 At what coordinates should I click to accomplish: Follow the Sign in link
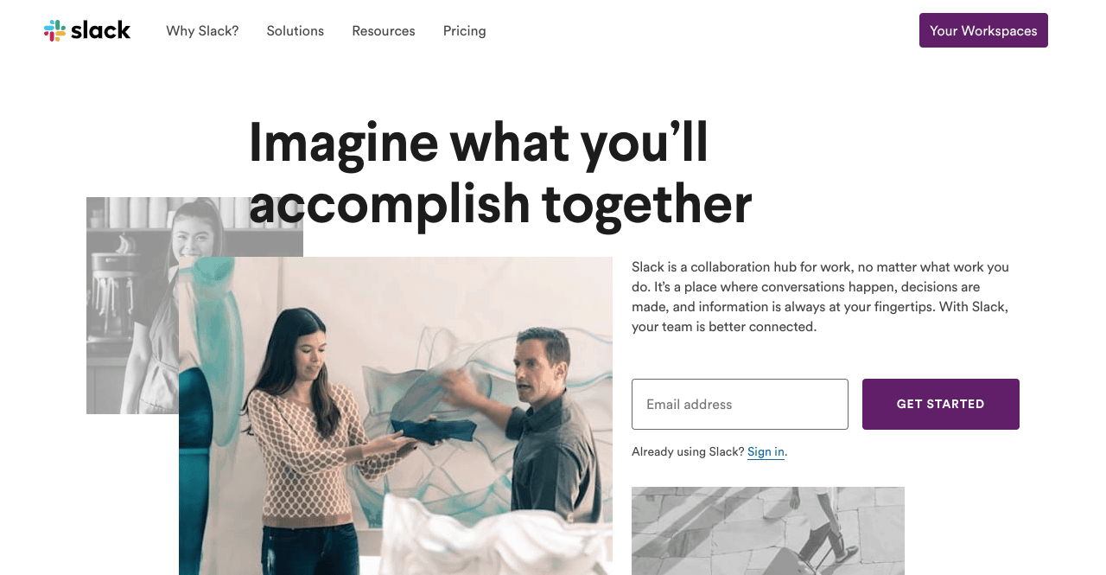click(x=766, y=451)
